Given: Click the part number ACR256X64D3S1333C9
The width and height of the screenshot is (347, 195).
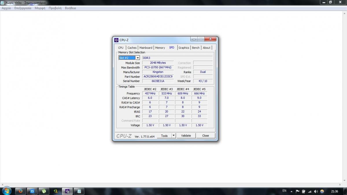Looking at the screenshot, I should 158,77.
